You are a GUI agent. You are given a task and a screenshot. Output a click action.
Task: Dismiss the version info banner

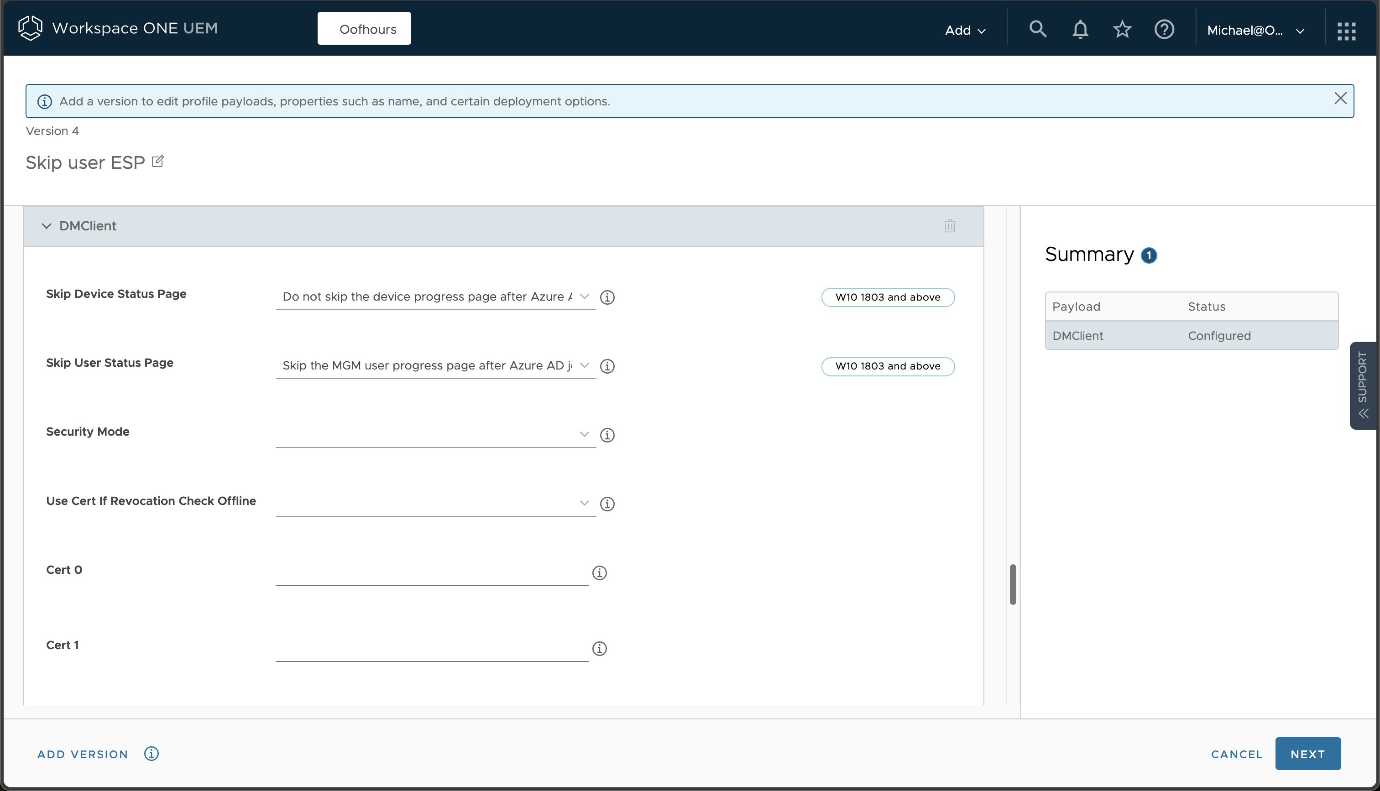[x=1340, y=99]
